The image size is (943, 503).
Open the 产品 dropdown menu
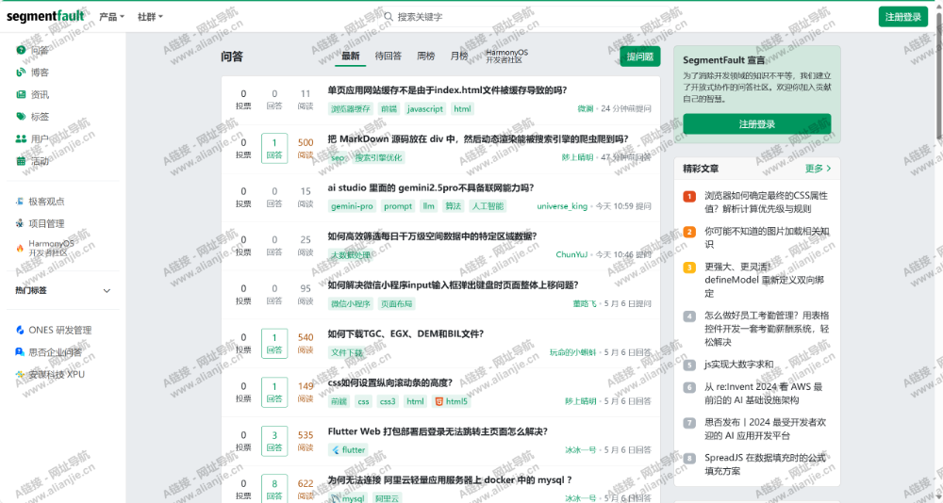112,17
